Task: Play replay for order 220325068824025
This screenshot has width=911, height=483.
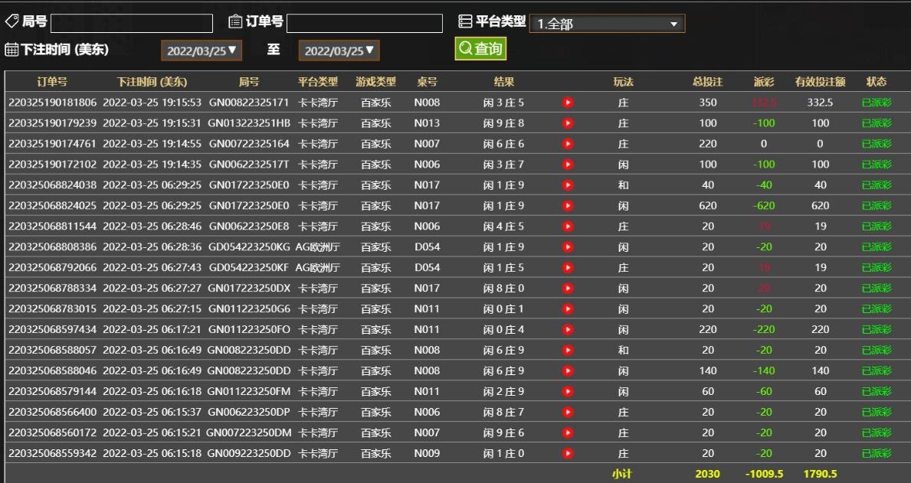Action: click(x=568, y=206)
